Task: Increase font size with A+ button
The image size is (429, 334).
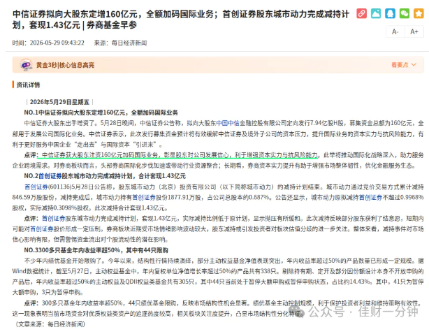Action: click(414, 31)
